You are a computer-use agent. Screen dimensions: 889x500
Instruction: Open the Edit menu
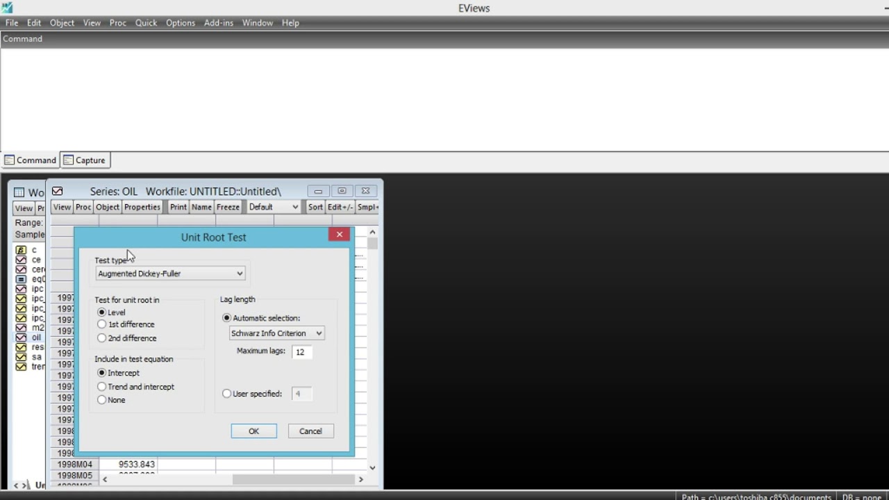pos(34,23)
